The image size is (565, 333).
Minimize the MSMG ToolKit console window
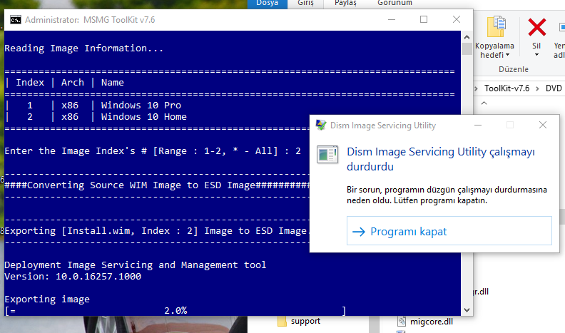(392, 19)
